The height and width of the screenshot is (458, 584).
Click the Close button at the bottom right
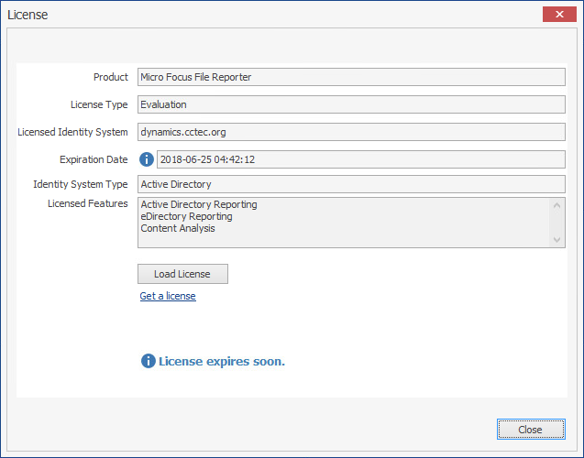click(530, 429)
